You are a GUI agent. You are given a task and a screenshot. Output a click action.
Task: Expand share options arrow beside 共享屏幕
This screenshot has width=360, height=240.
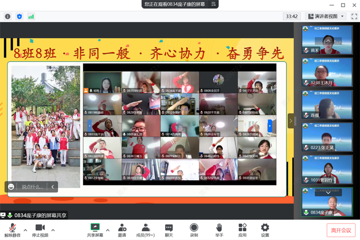(107, 230)
